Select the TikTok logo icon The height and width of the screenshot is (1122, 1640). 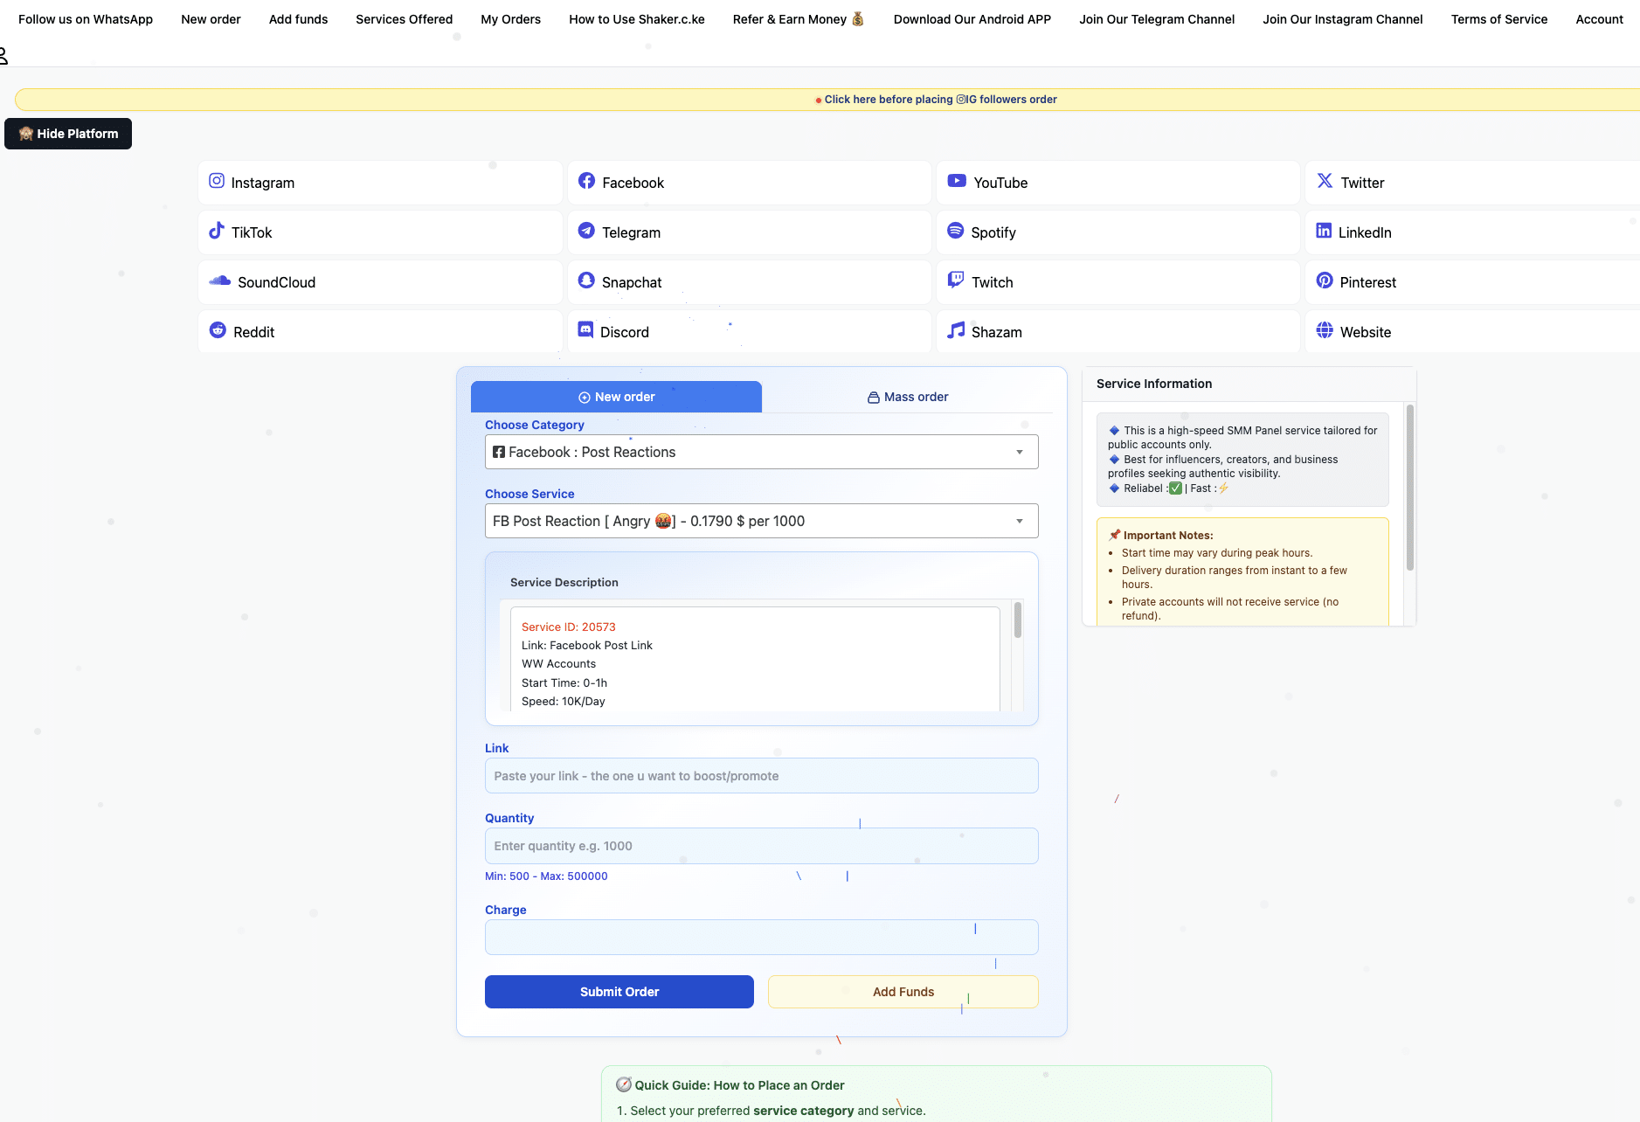tap(217, 231)
